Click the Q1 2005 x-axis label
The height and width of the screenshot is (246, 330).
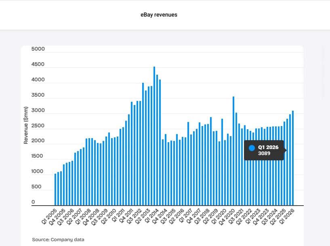[x=49, y=217]
